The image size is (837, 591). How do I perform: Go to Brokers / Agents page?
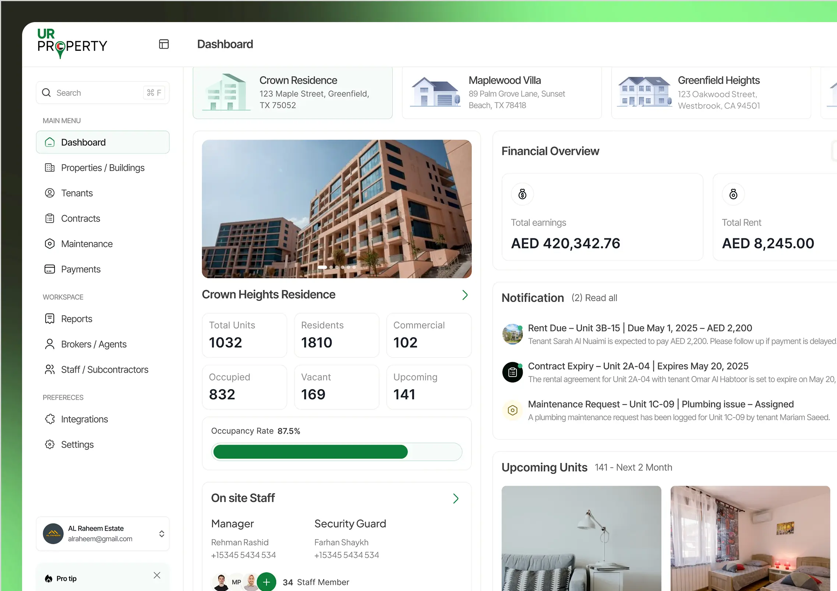[x=93, y=344]
